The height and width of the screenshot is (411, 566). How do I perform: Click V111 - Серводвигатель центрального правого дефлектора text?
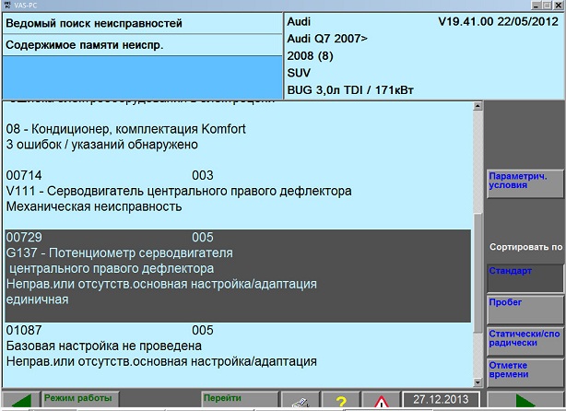click(179, 191)
